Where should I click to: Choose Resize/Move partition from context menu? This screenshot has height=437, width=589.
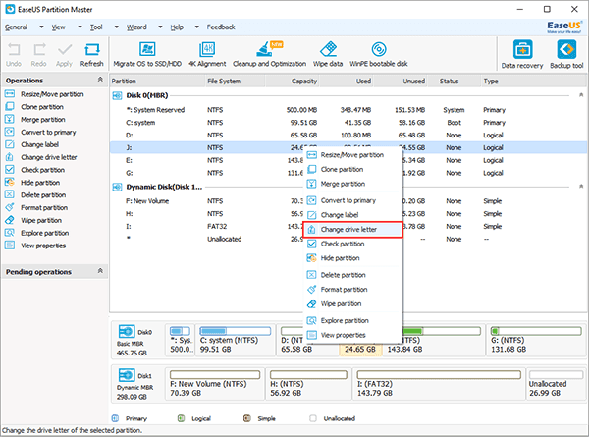tap(353, 155)
